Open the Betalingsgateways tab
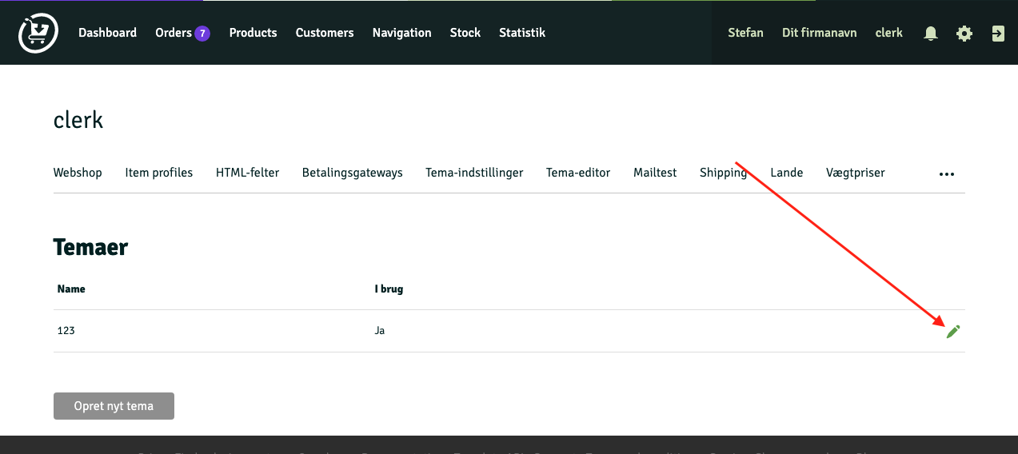Screen dimensions: 1018x454 click(x=353, y=173)
